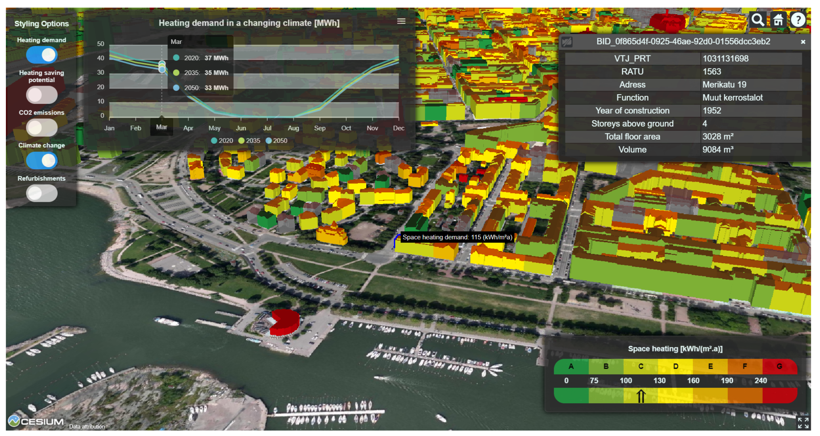Screen dimensions: 820x436
Task: Click the home view icon
Action: point(778,20)
